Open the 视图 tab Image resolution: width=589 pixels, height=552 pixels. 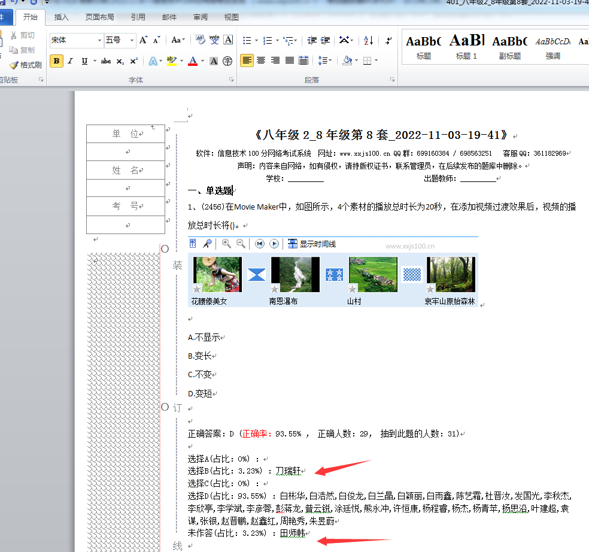(x=232, y=17)
